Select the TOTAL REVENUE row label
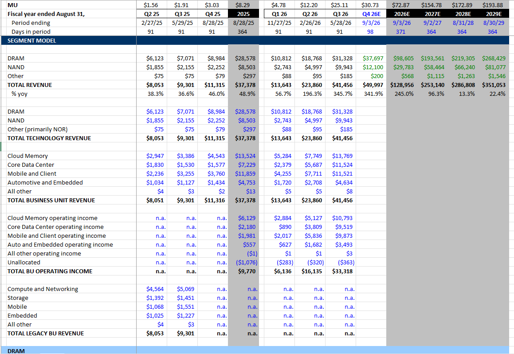 pos(30,85)
